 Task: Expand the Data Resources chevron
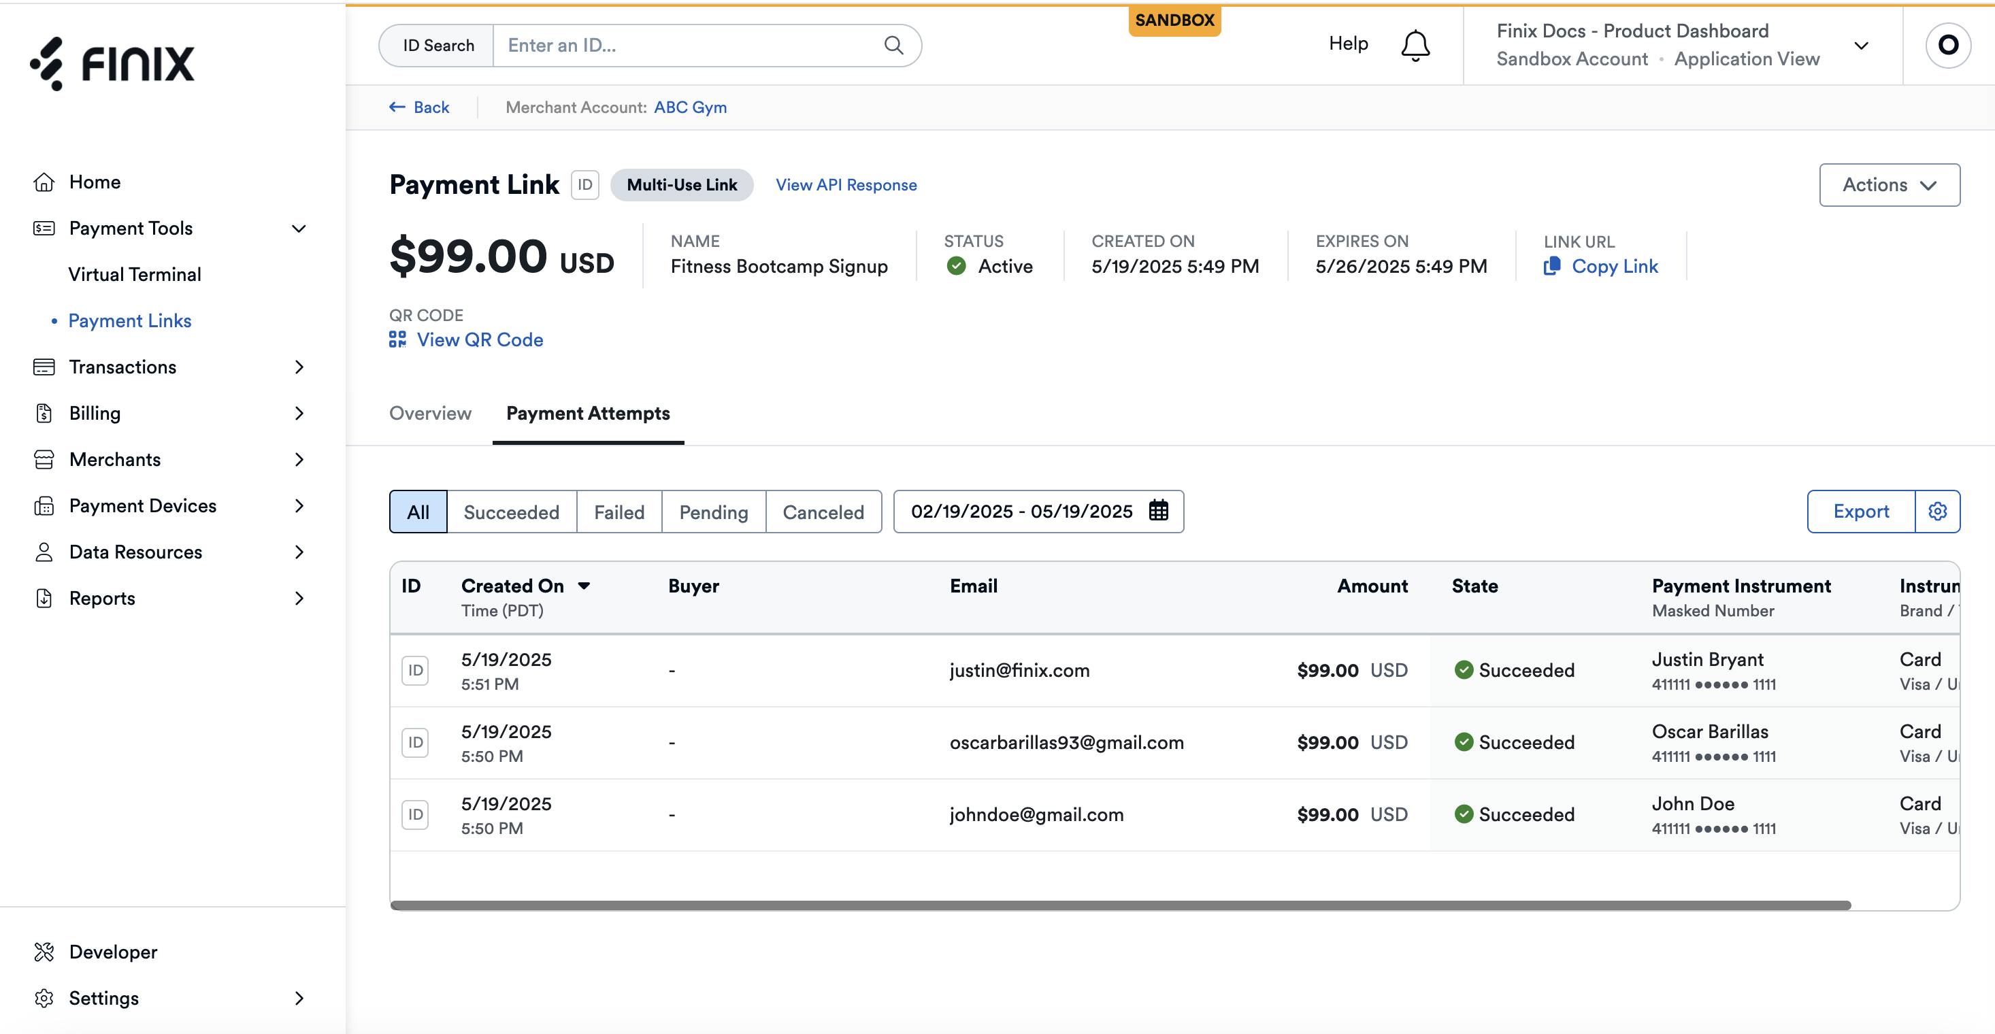[x=299, y=552]
